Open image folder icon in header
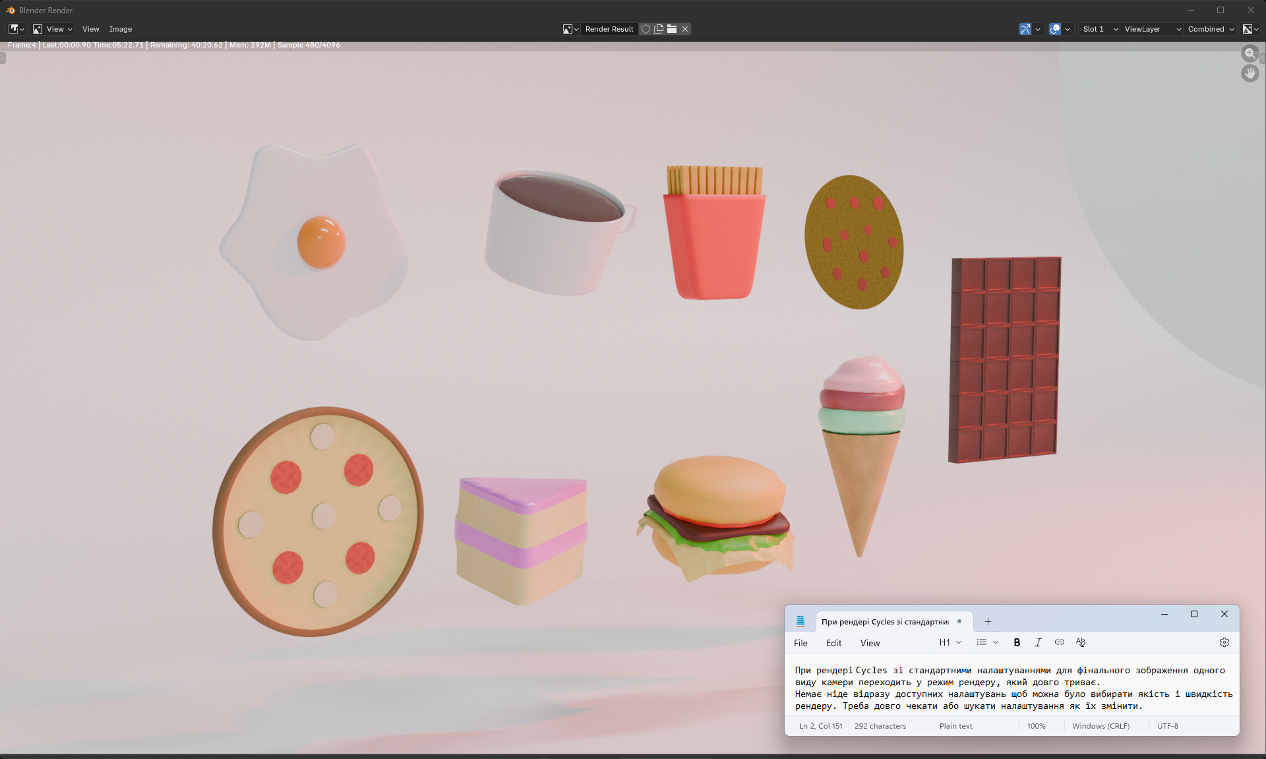 [672, 29]
